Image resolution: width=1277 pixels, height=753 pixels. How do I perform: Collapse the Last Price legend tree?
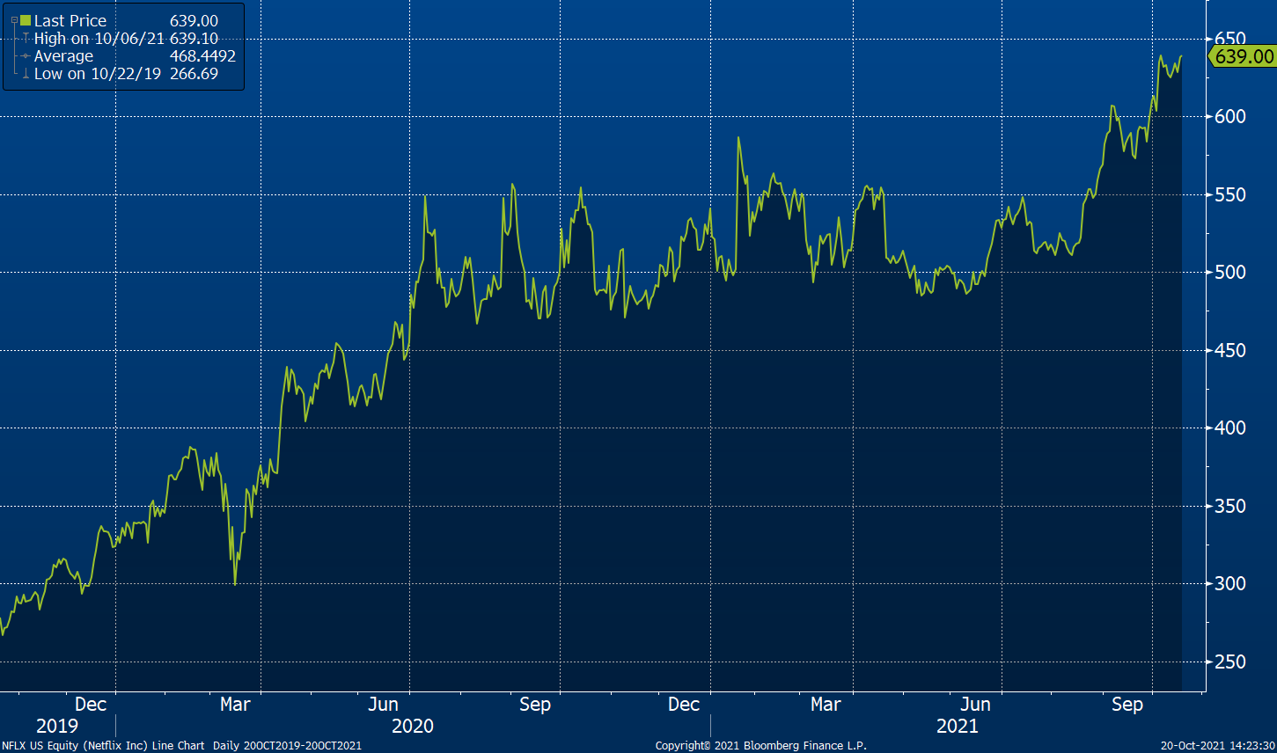tap(13, 20)
